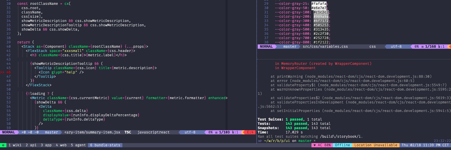The width and height of the screenshot is (451, 150).
Task: Click the --color-gray-700 variable line
Action: click(x=303, y=38)
